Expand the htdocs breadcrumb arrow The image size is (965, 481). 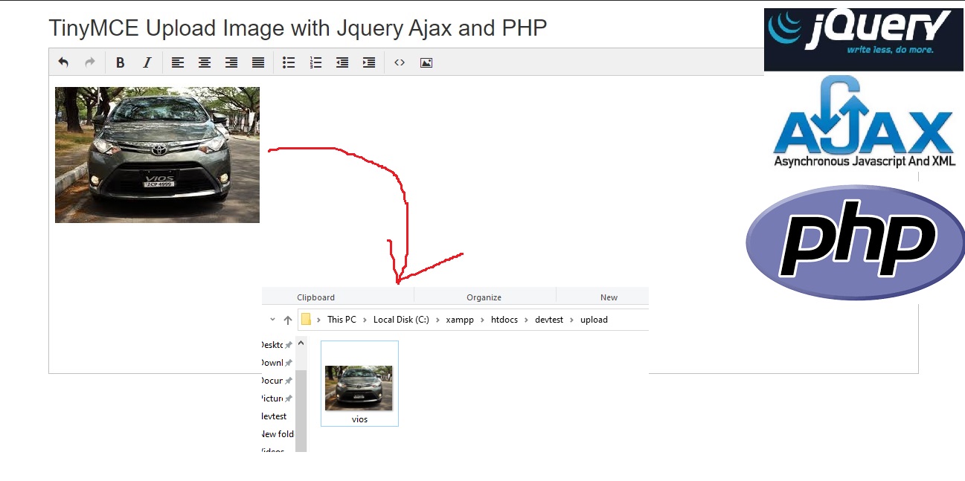526,320
